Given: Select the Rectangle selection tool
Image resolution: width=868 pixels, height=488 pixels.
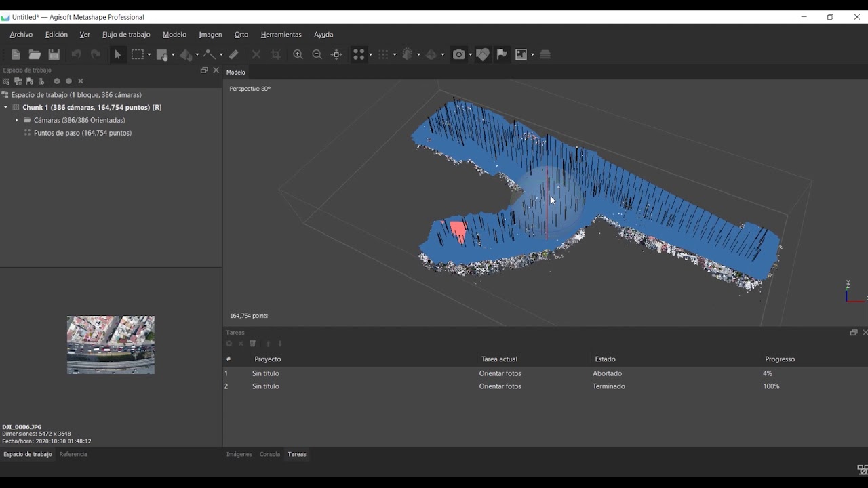Looking at the screenshot, I should [x=138, y=54].
